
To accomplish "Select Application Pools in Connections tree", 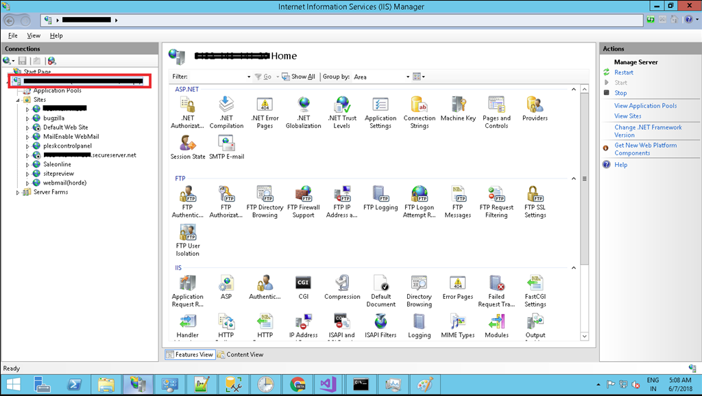I will tap(58, 91).
